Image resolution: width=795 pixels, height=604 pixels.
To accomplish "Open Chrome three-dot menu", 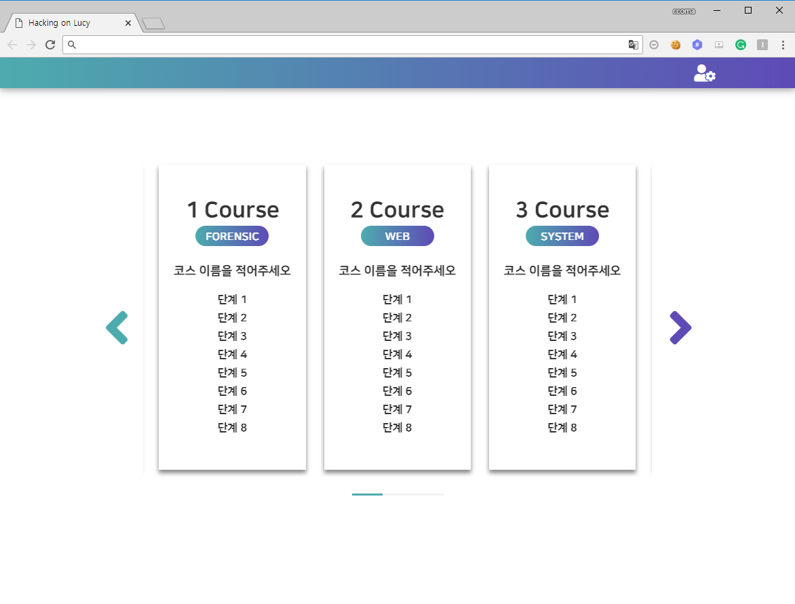I will pos(783,45).
